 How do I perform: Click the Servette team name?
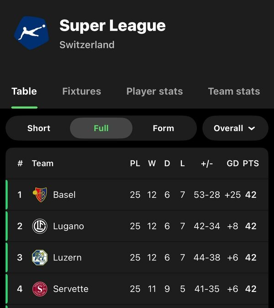(x=71, y=289)
